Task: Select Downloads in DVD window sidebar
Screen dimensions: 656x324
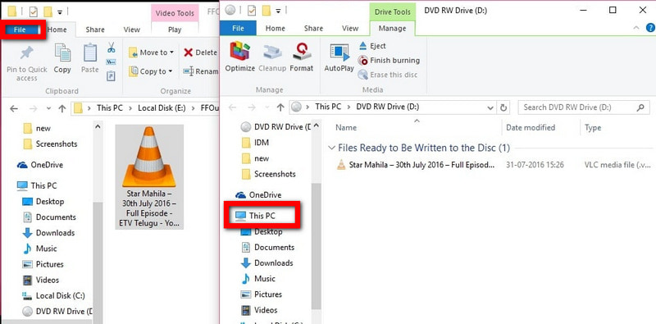Action: click(267, 262)
